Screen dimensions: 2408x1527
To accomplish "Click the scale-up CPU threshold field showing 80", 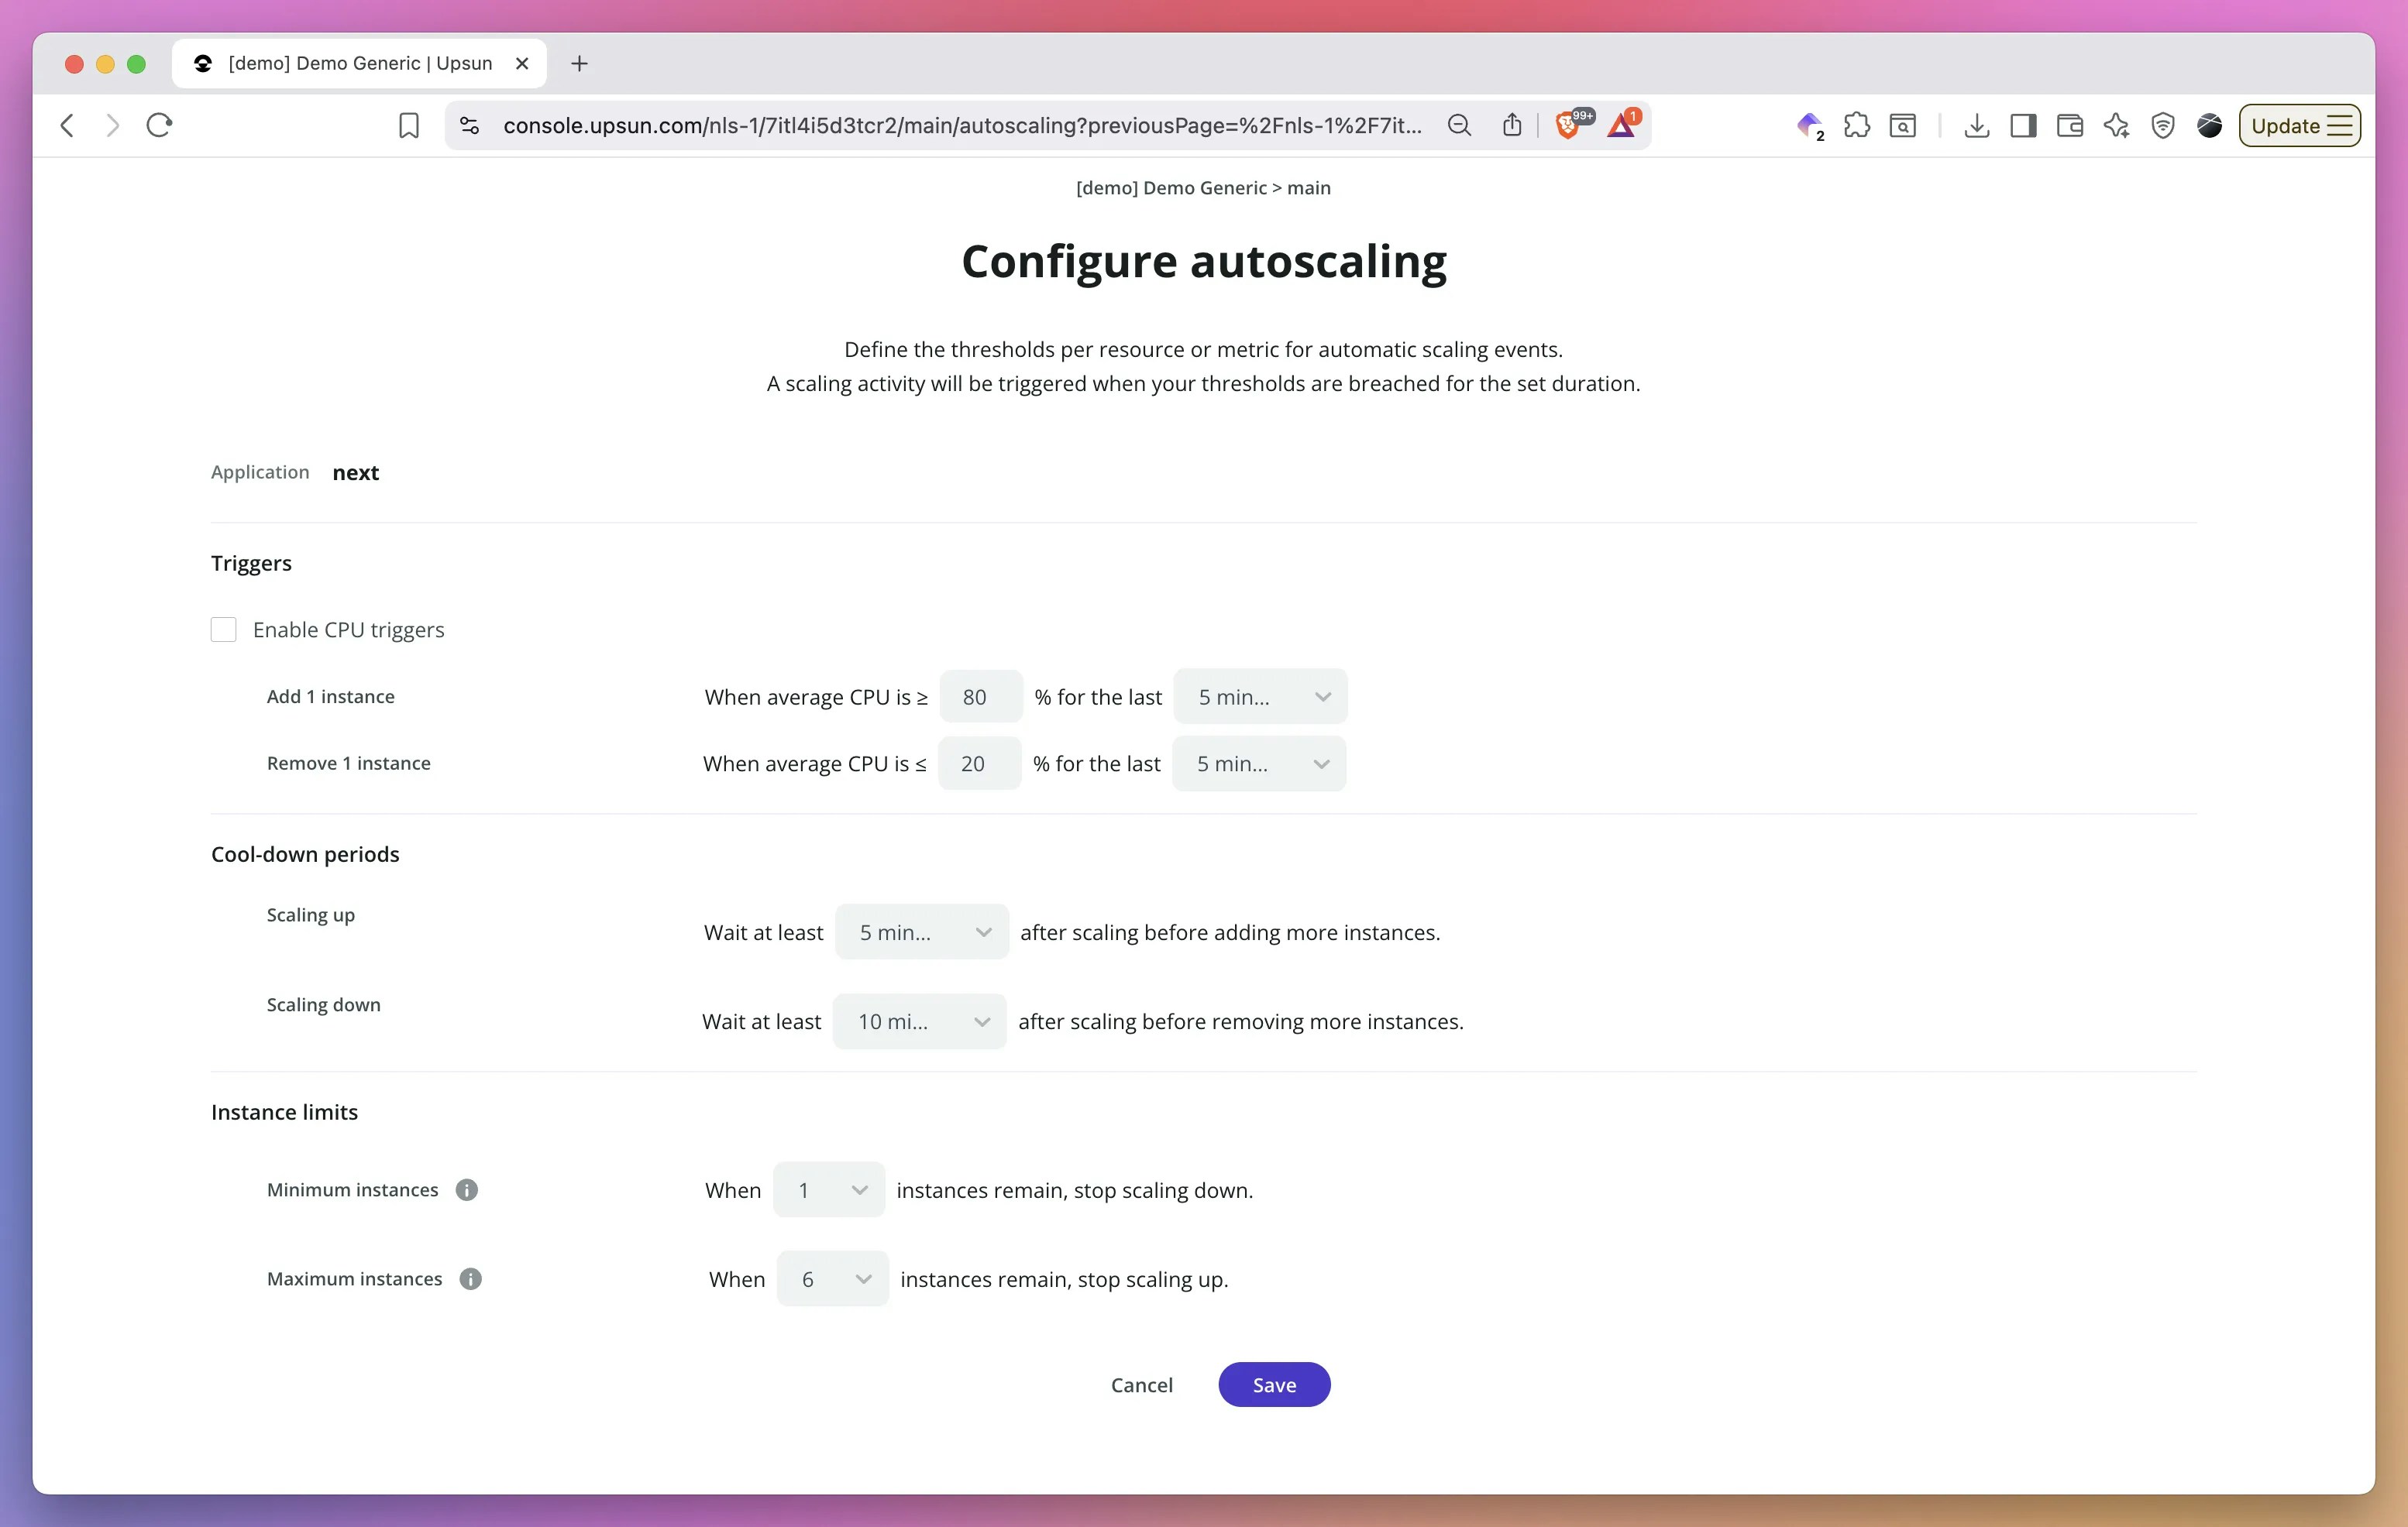I will pyautogui.click(x=980, y=697).
